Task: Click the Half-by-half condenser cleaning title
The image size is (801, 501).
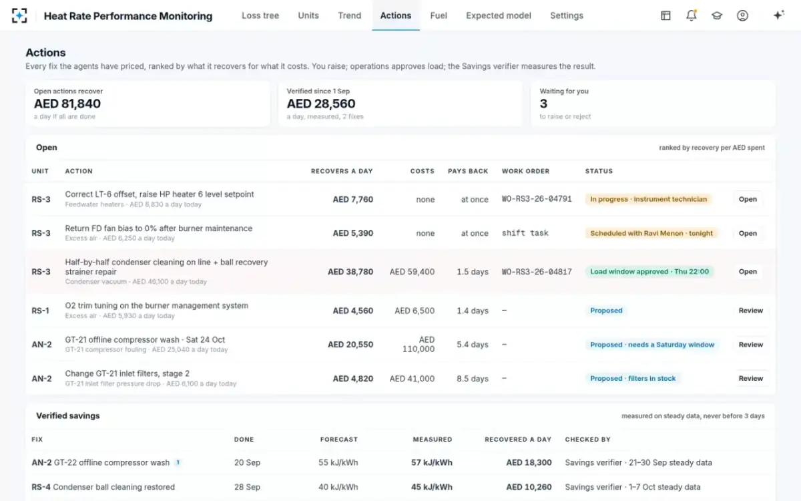Action: [x=166, y=267]
